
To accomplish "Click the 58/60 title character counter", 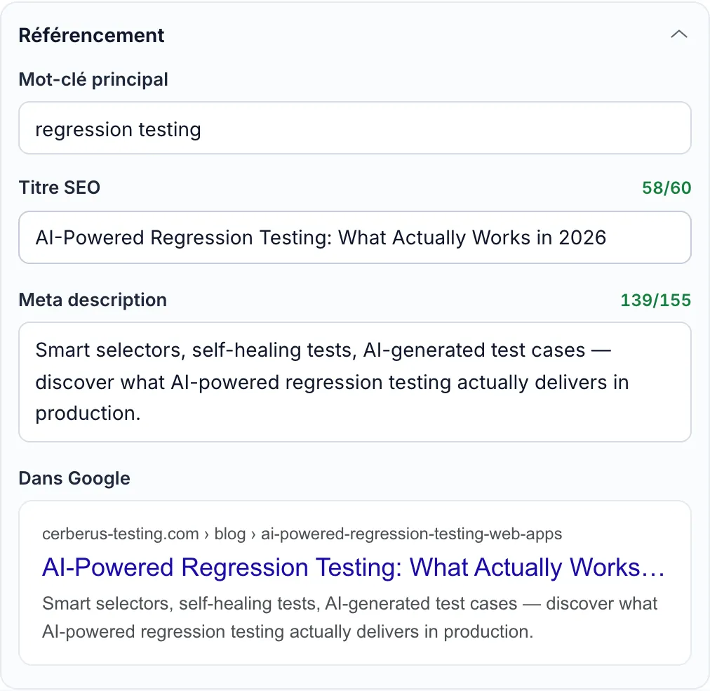I will [667, 187].
